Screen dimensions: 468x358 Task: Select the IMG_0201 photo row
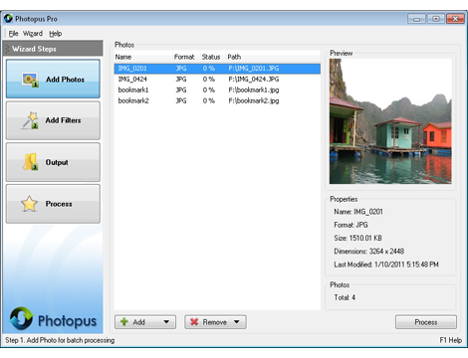[217, 69]
